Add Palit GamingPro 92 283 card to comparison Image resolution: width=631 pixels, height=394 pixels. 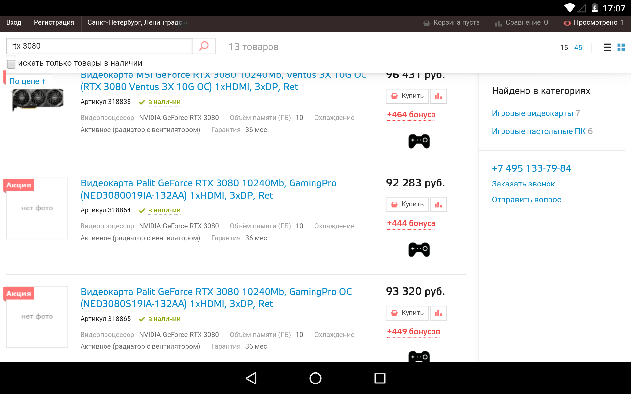point(438,205)
